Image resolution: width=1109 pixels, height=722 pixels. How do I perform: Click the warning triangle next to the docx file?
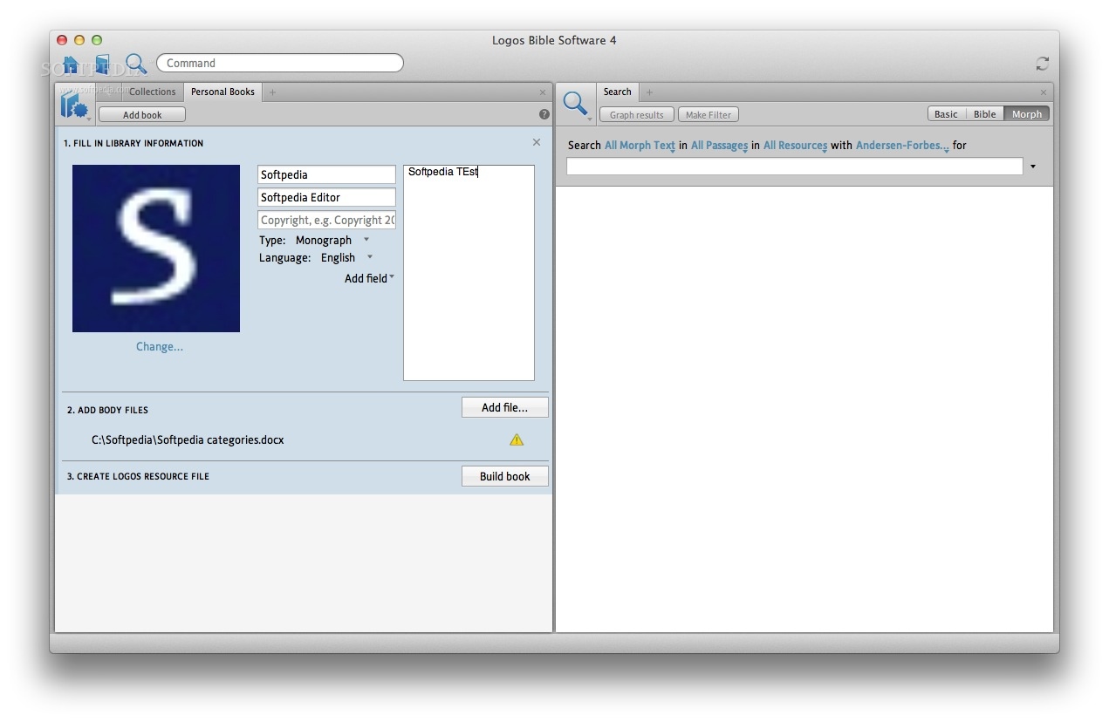coord(517,439)
